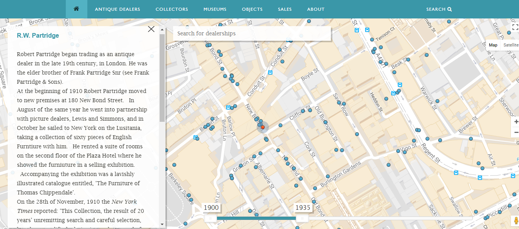Click the Street View pegman icon
519x229 pixels.
click(x=515, y=221)
